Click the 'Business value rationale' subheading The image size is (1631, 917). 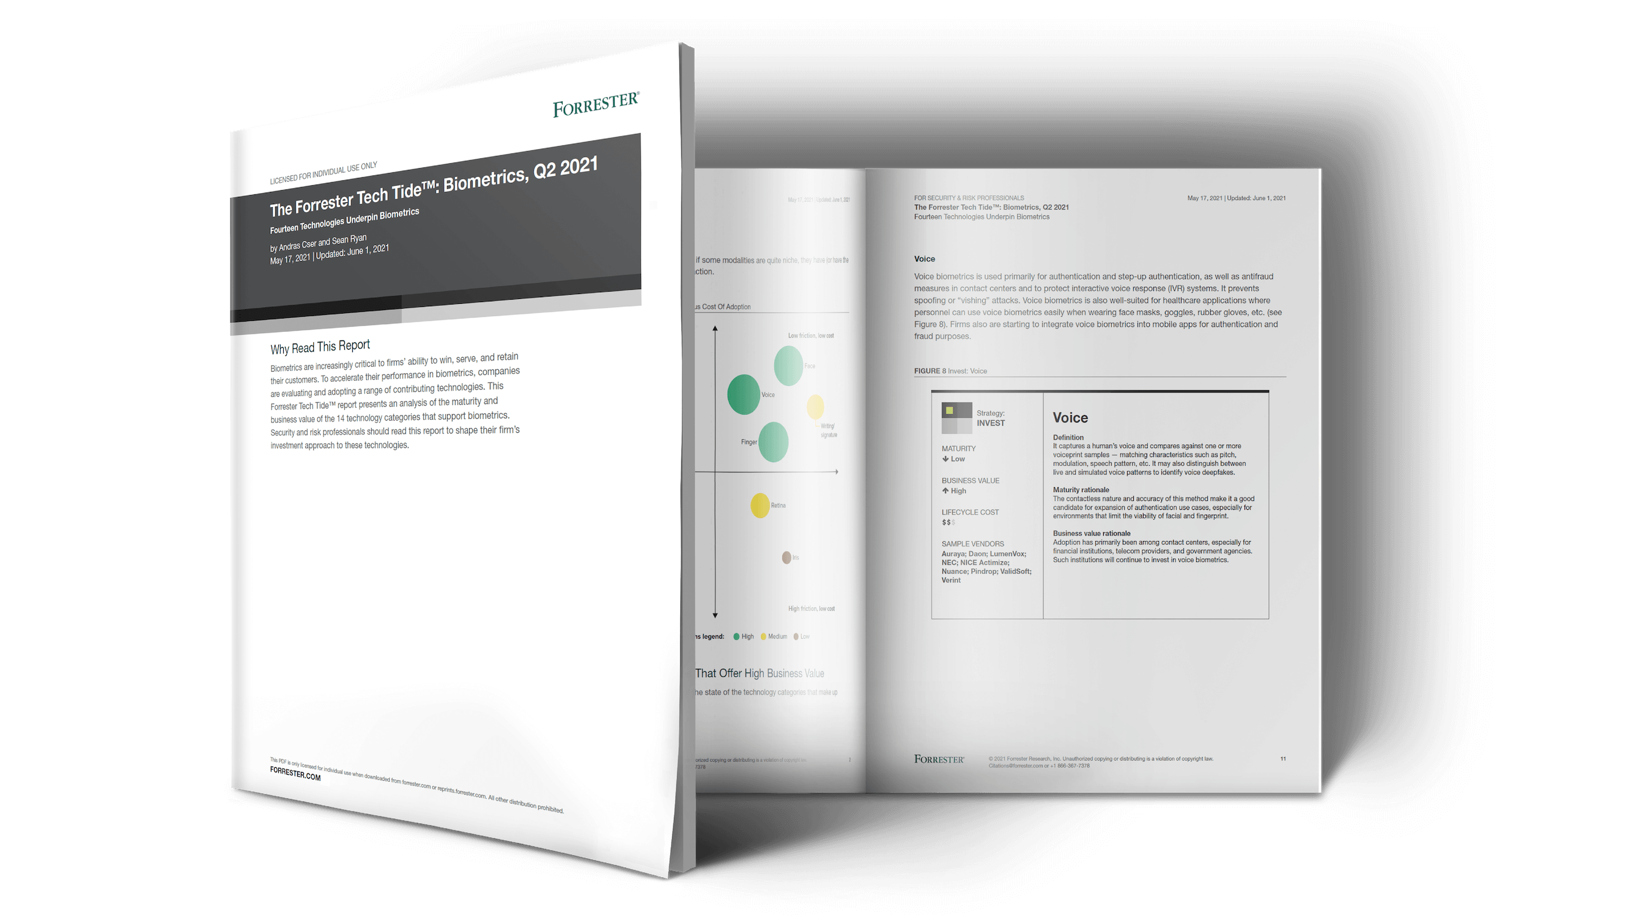pyautogui.click(x=1092, y=534)
